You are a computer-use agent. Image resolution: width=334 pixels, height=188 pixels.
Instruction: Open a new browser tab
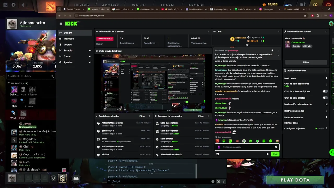(x=309, y=9)
